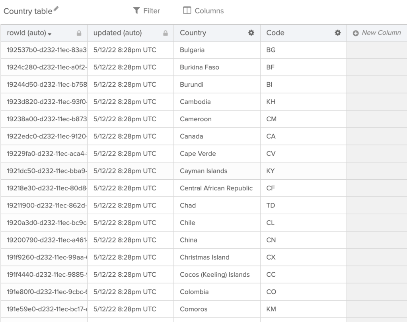This screenshot has height=322, width=407.
Task: Click the lock icon on the rowId column
Action: point(79,33)
